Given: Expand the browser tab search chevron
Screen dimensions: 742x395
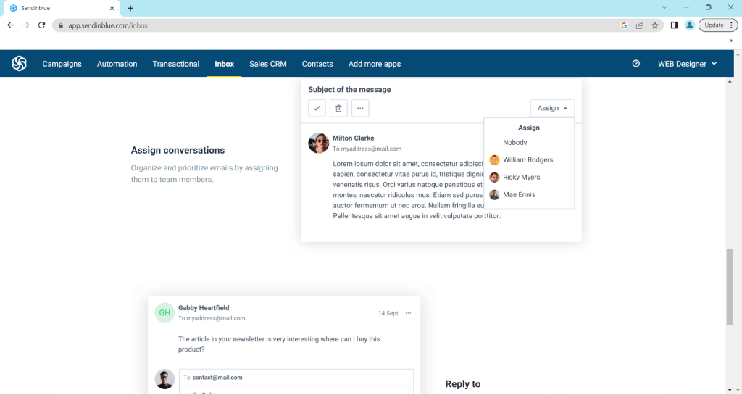Looking at the screenshot, I should [x=664, y=7].
